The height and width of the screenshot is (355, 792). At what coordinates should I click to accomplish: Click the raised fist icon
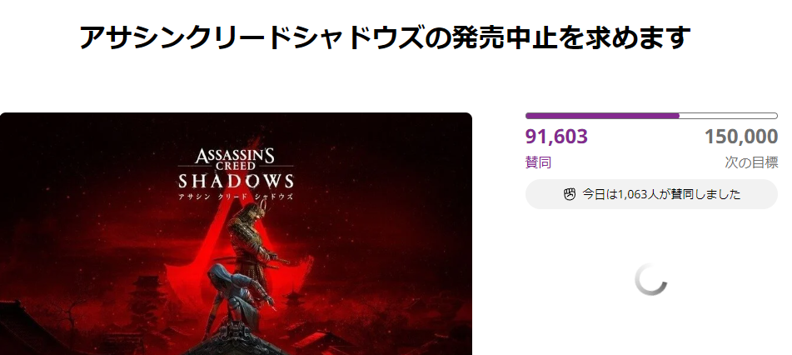tap(570, 194)
